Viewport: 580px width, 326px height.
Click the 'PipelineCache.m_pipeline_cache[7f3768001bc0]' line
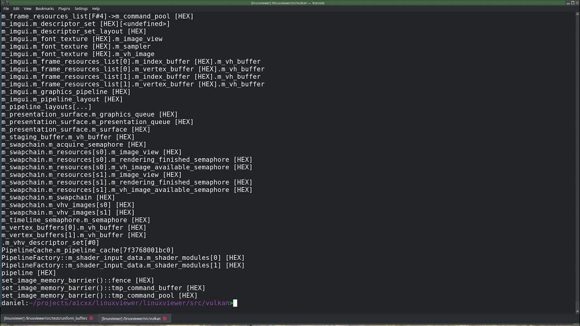click(x=87, y=250)
